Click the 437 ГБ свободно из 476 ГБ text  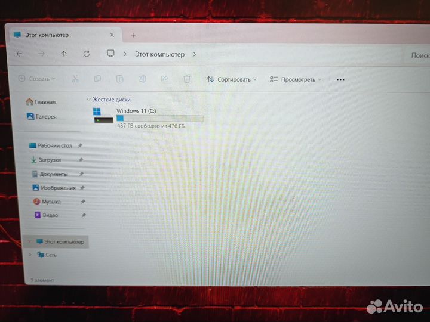[150, 126]
